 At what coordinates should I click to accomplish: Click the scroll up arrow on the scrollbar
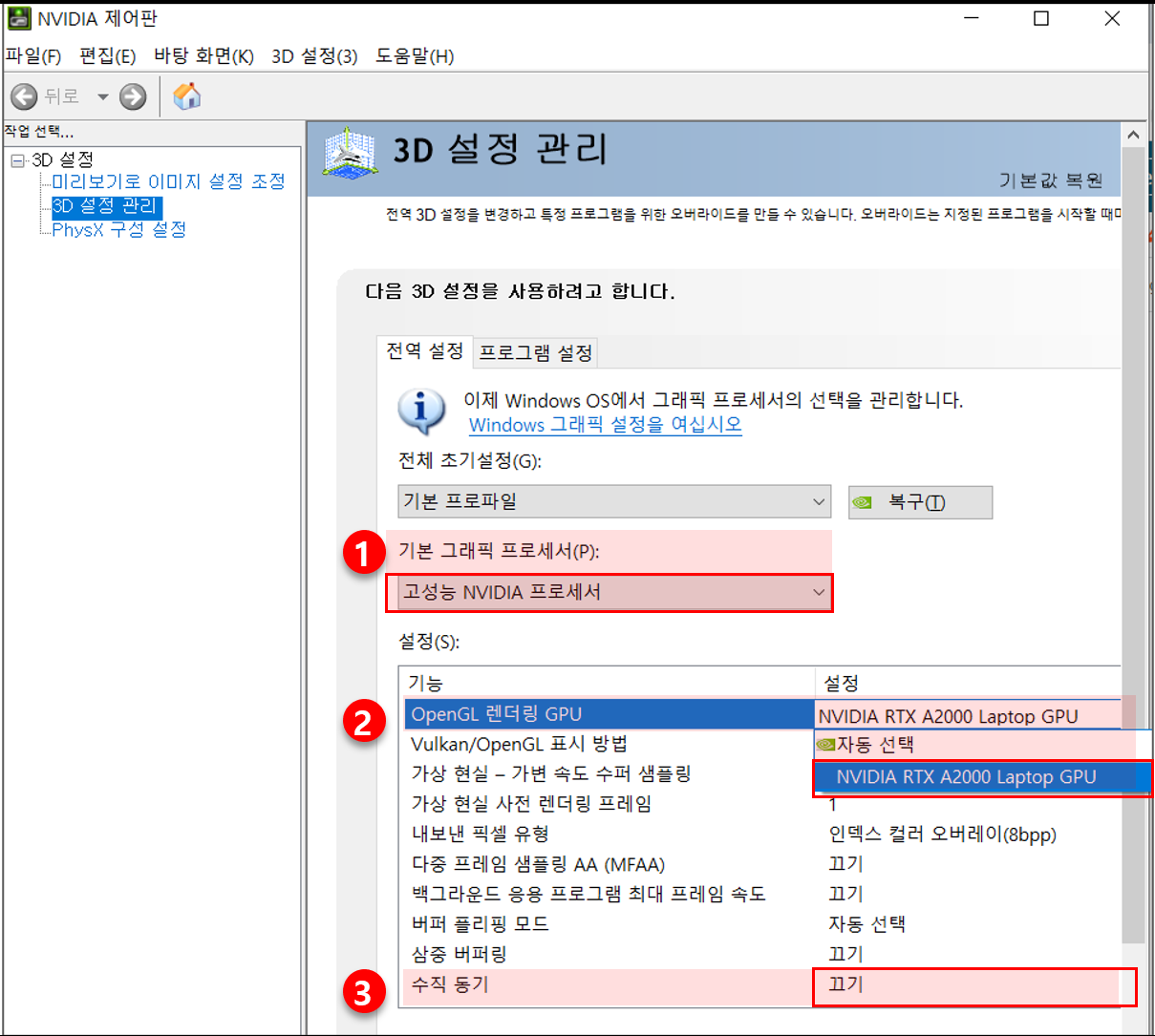pos(1133,136)
